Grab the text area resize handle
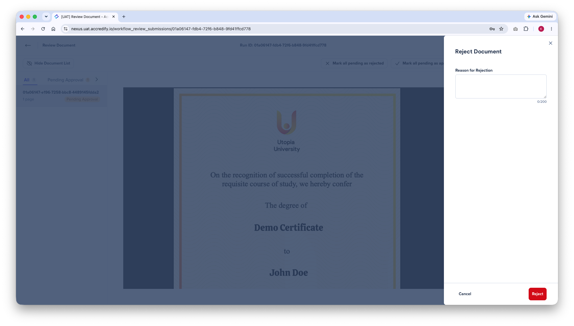This screenshot has height=326, width=574. pyautogui.click(x=545, y=97)
